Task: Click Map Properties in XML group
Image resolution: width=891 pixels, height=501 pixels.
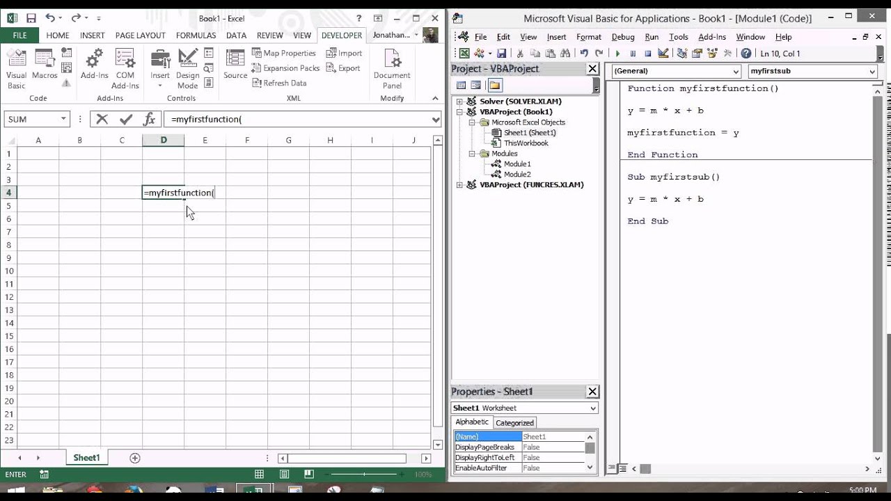Action: (283, 53)
